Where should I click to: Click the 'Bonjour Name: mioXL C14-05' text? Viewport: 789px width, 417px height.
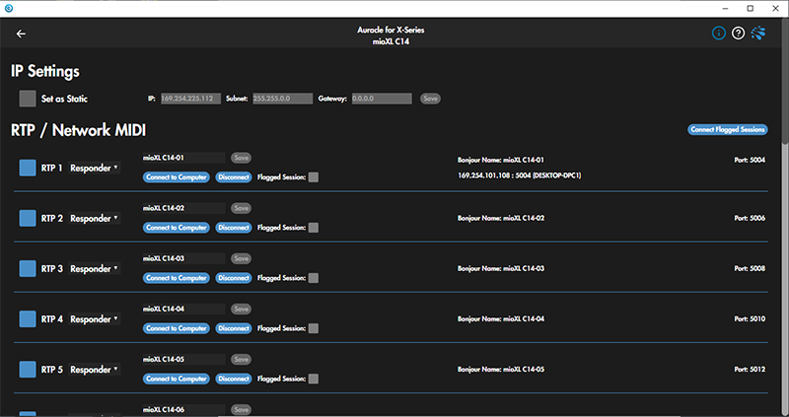pos(501,370)
